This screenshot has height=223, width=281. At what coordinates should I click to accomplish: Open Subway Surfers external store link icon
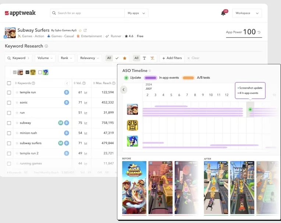85,30
